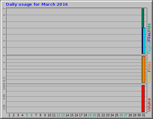153x119 pixels.
Task: Click the '6' tick on the hits scale
Action: pyautogui.click(x=4, y=15)
